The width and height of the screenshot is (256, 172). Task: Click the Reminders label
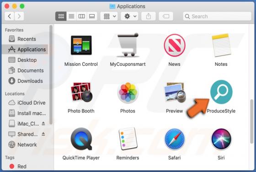coord(128,158)
